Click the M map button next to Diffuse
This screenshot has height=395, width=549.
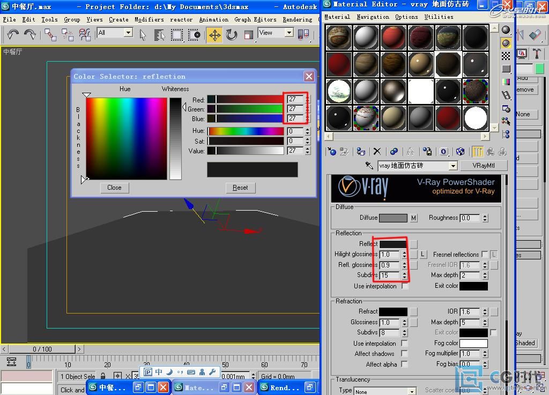click(x=413, y=218)
